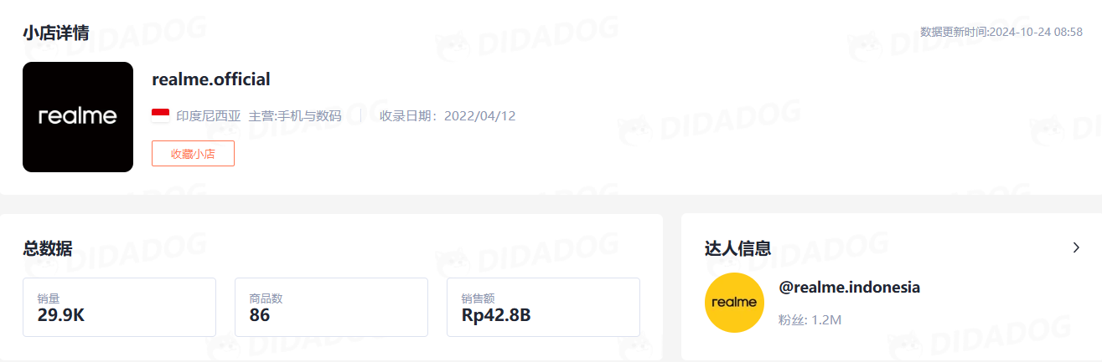
Task: Click the 总数据 section heading
Action: 48,248
